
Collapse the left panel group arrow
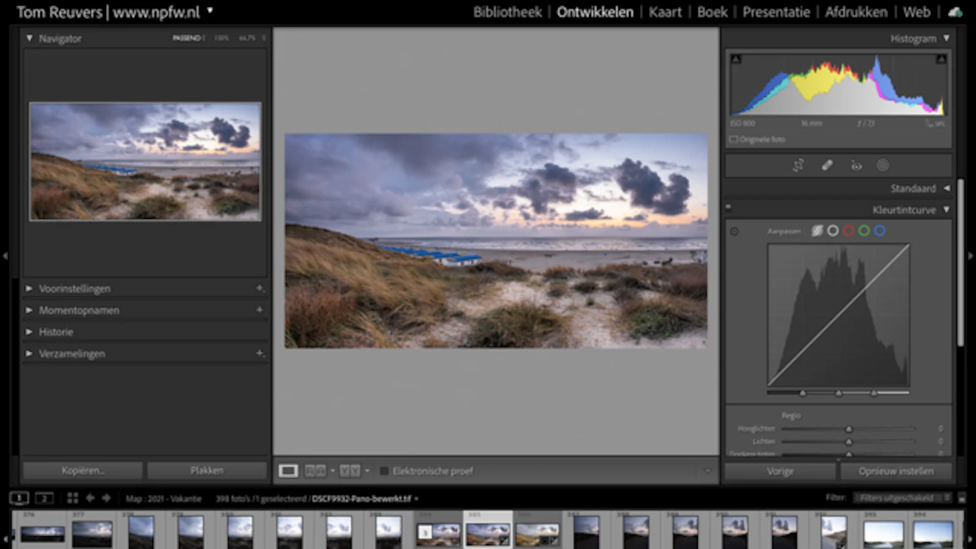click(5, 256)
